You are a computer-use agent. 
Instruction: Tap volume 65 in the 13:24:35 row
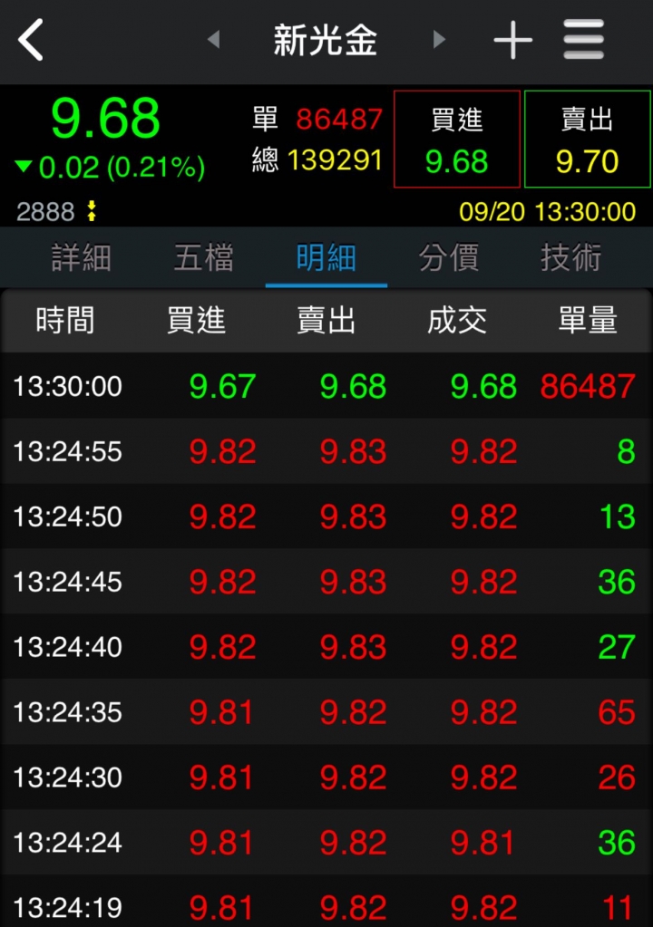[x=617, y=712]
